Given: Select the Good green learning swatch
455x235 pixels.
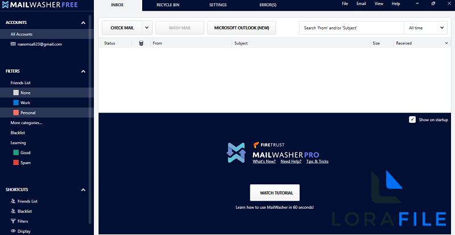Looking at the screenshot, I should (16, 152).
